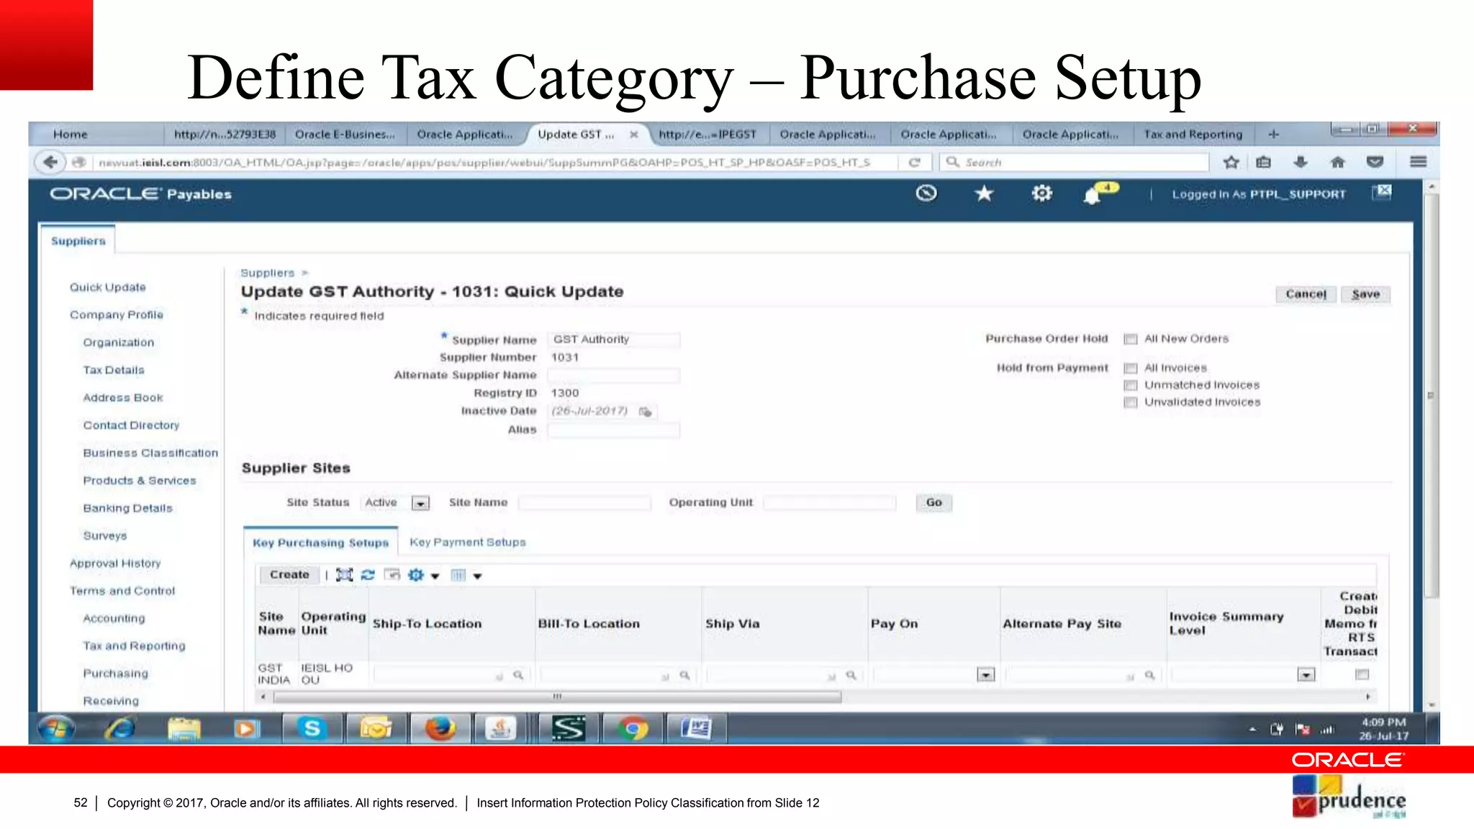
Task: Click the Go button for supplier sites
Action: 933,502
